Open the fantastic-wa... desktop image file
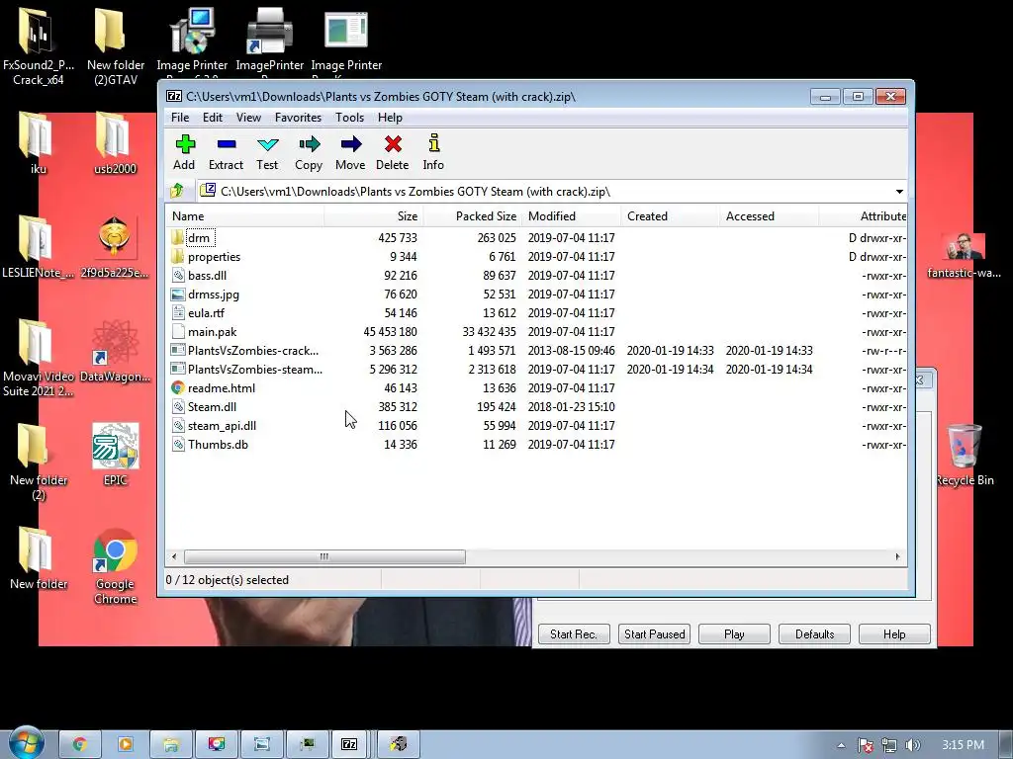The height and width of the screenshot is (759, 1013). tap(964, 256)
